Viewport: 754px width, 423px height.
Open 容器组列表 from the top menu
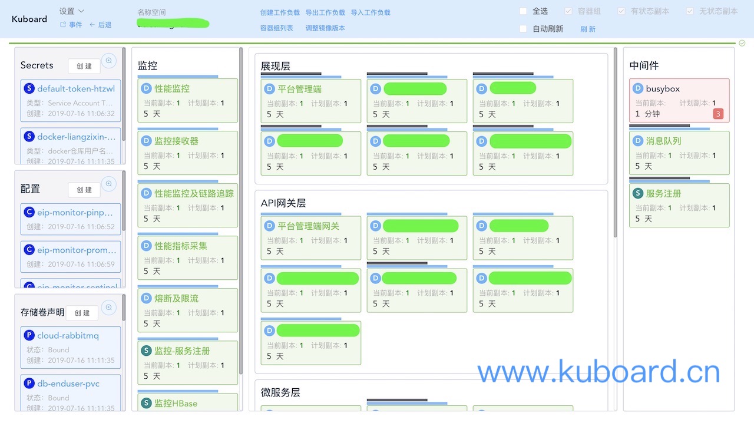pos(277,28)
